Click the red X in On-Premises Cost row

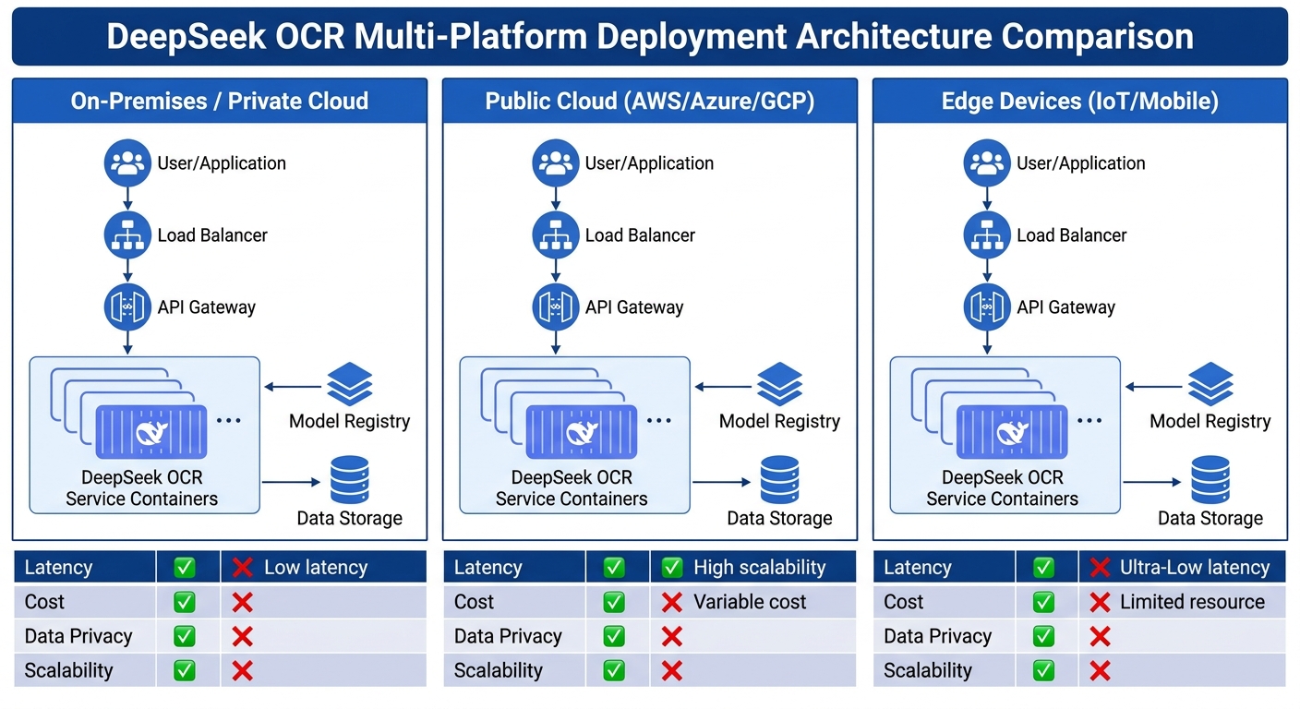[242, 603]
